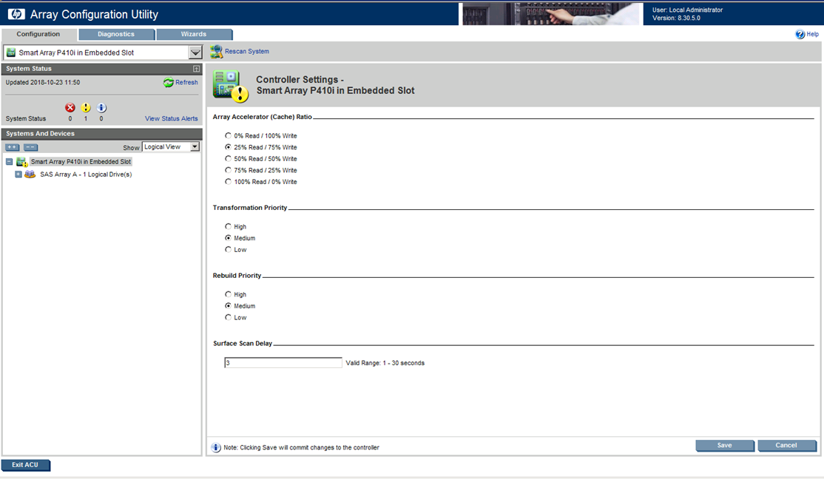Screen dimensions: 824x479
Task: Click the green Refresh arrows icon
Action: pyautogui.click(x=168, y=83)
